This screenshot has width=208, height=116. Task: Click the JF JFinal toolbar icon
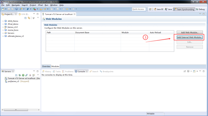click(x=28, y=9)
